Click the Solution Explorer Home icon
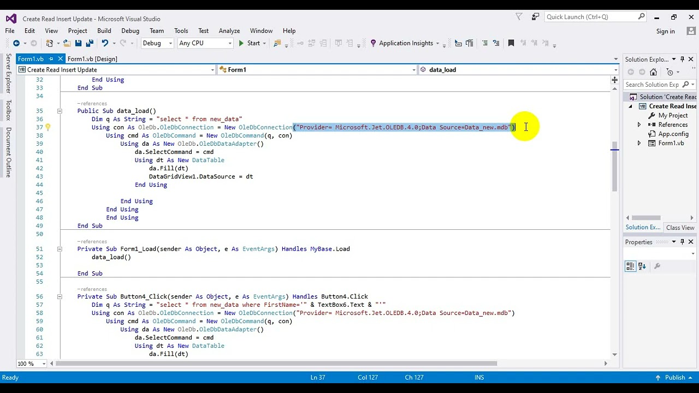Viewport: 699px width, 393px height. pyautogui.click(x=653, y=72)
